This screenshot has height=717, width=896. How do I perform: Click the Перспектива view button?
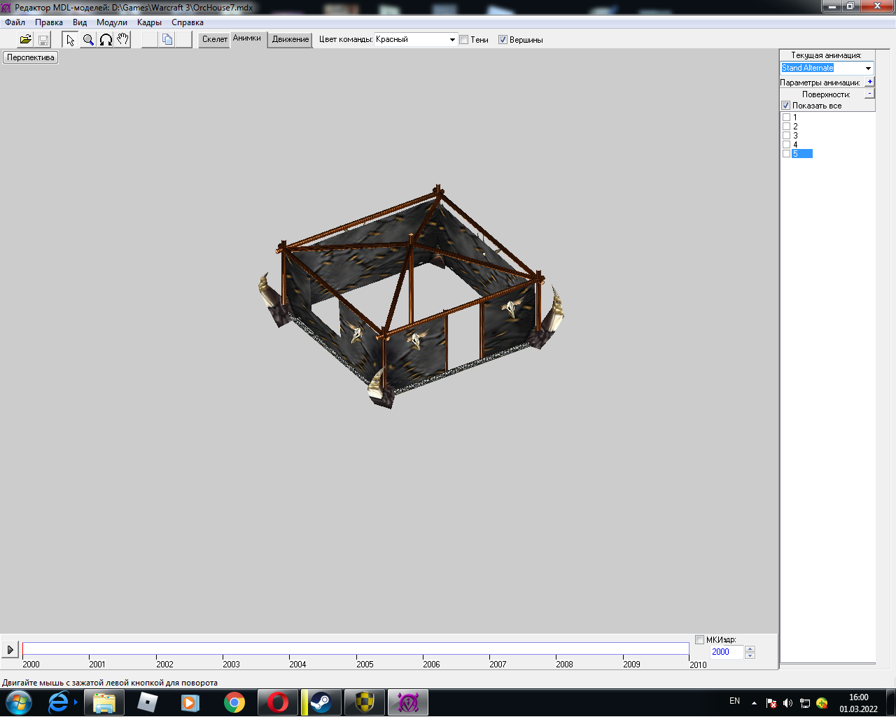coord(31,57)
